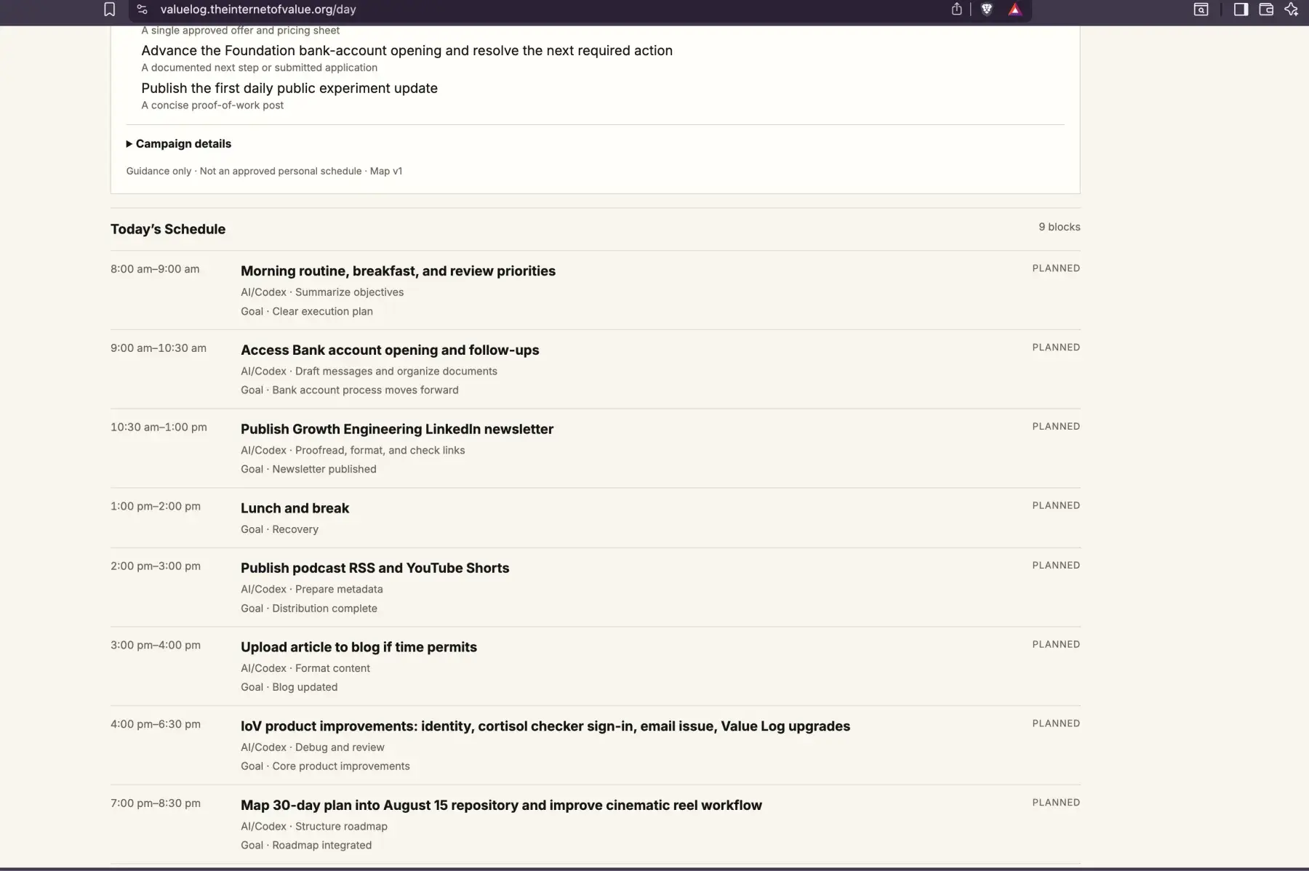
Task: Click 'Goal · Roadmap integrated' line
Action: coord(306,846)
